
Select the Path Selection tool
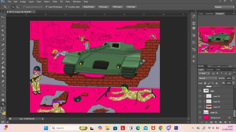coord(3,90)
